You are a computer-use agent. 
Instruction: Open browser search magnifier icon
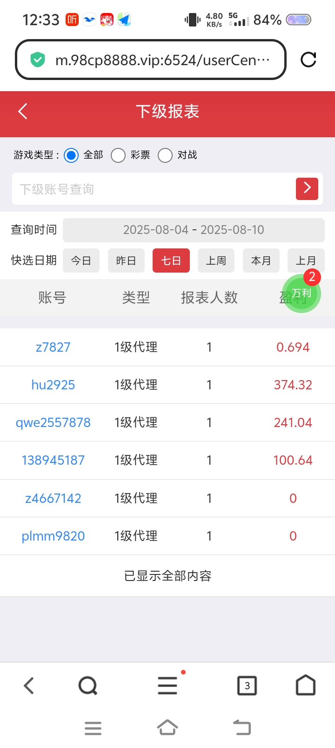(x=87, y=685)
